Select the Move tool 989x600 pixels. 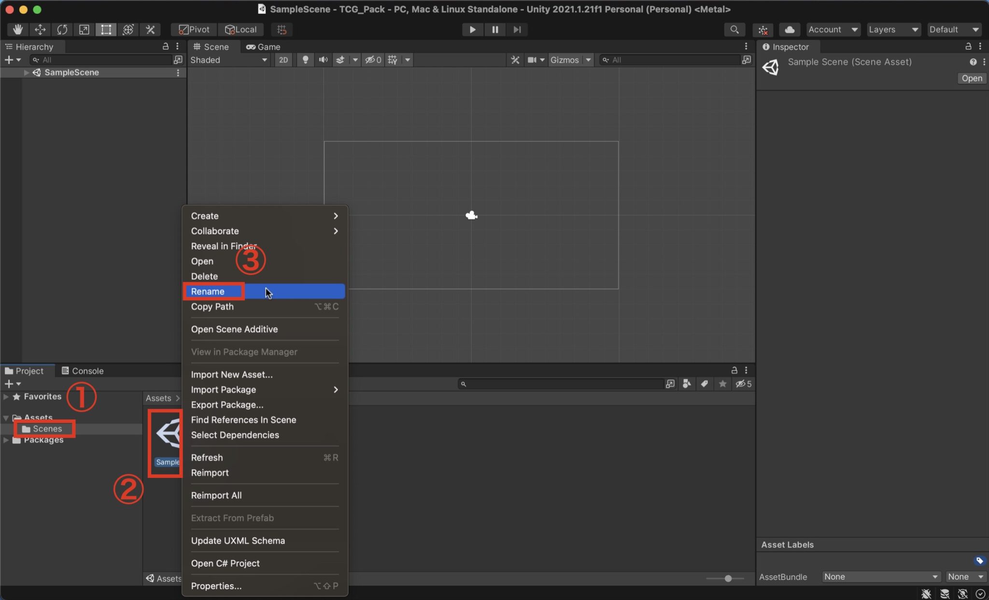point(40,29)
